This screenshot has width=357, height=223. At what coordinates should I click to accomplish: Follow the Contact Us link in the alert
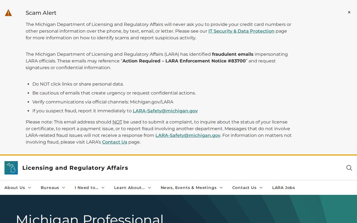coord(115,142)
